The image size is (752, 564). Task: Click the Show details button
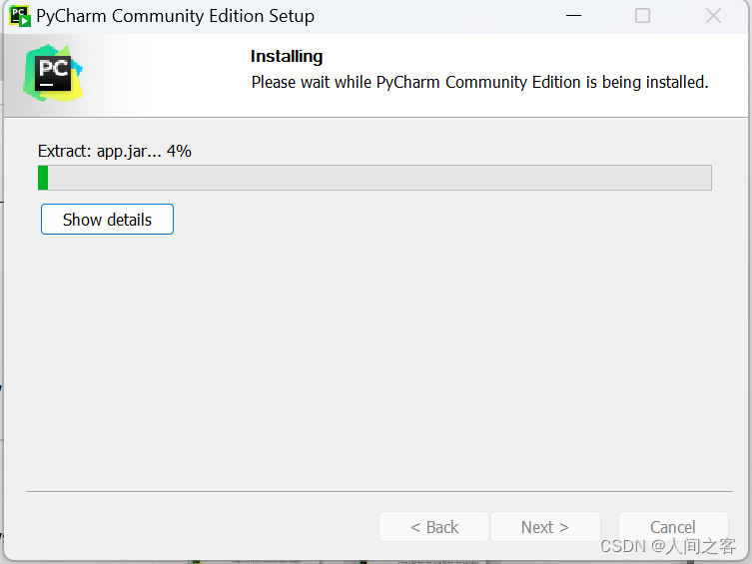pos(107,220)
